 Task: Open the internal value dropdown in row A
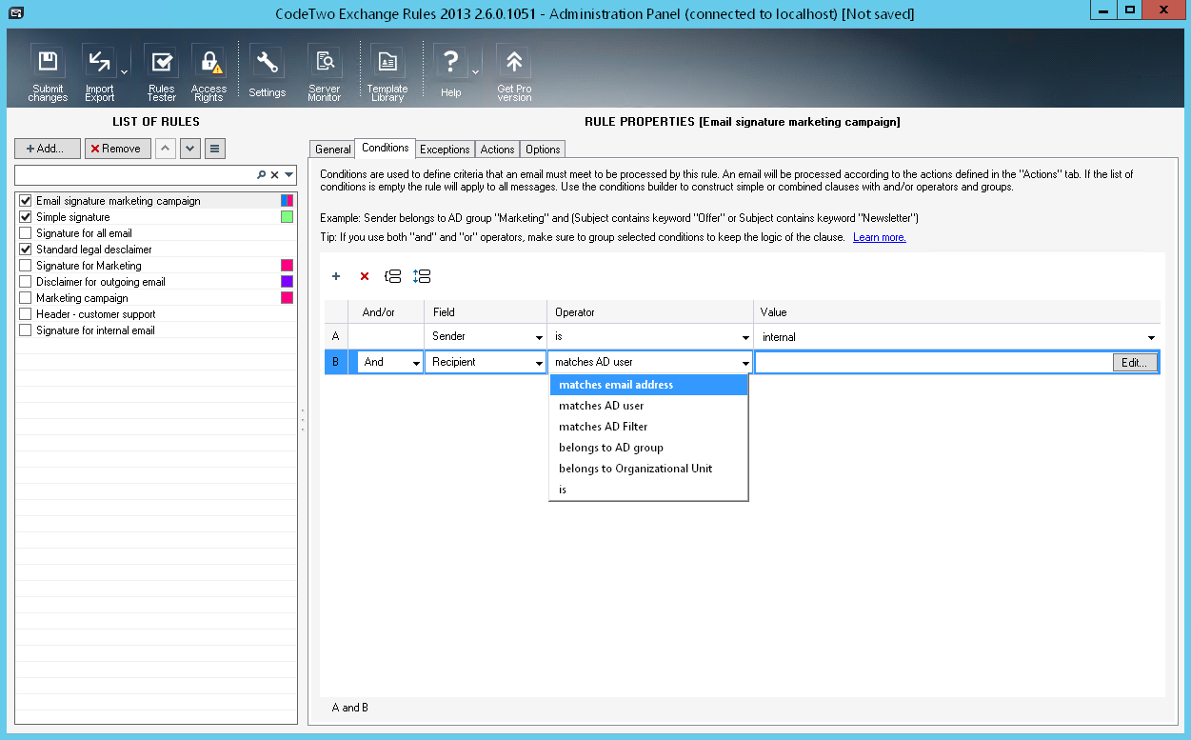pos(1151,338)
